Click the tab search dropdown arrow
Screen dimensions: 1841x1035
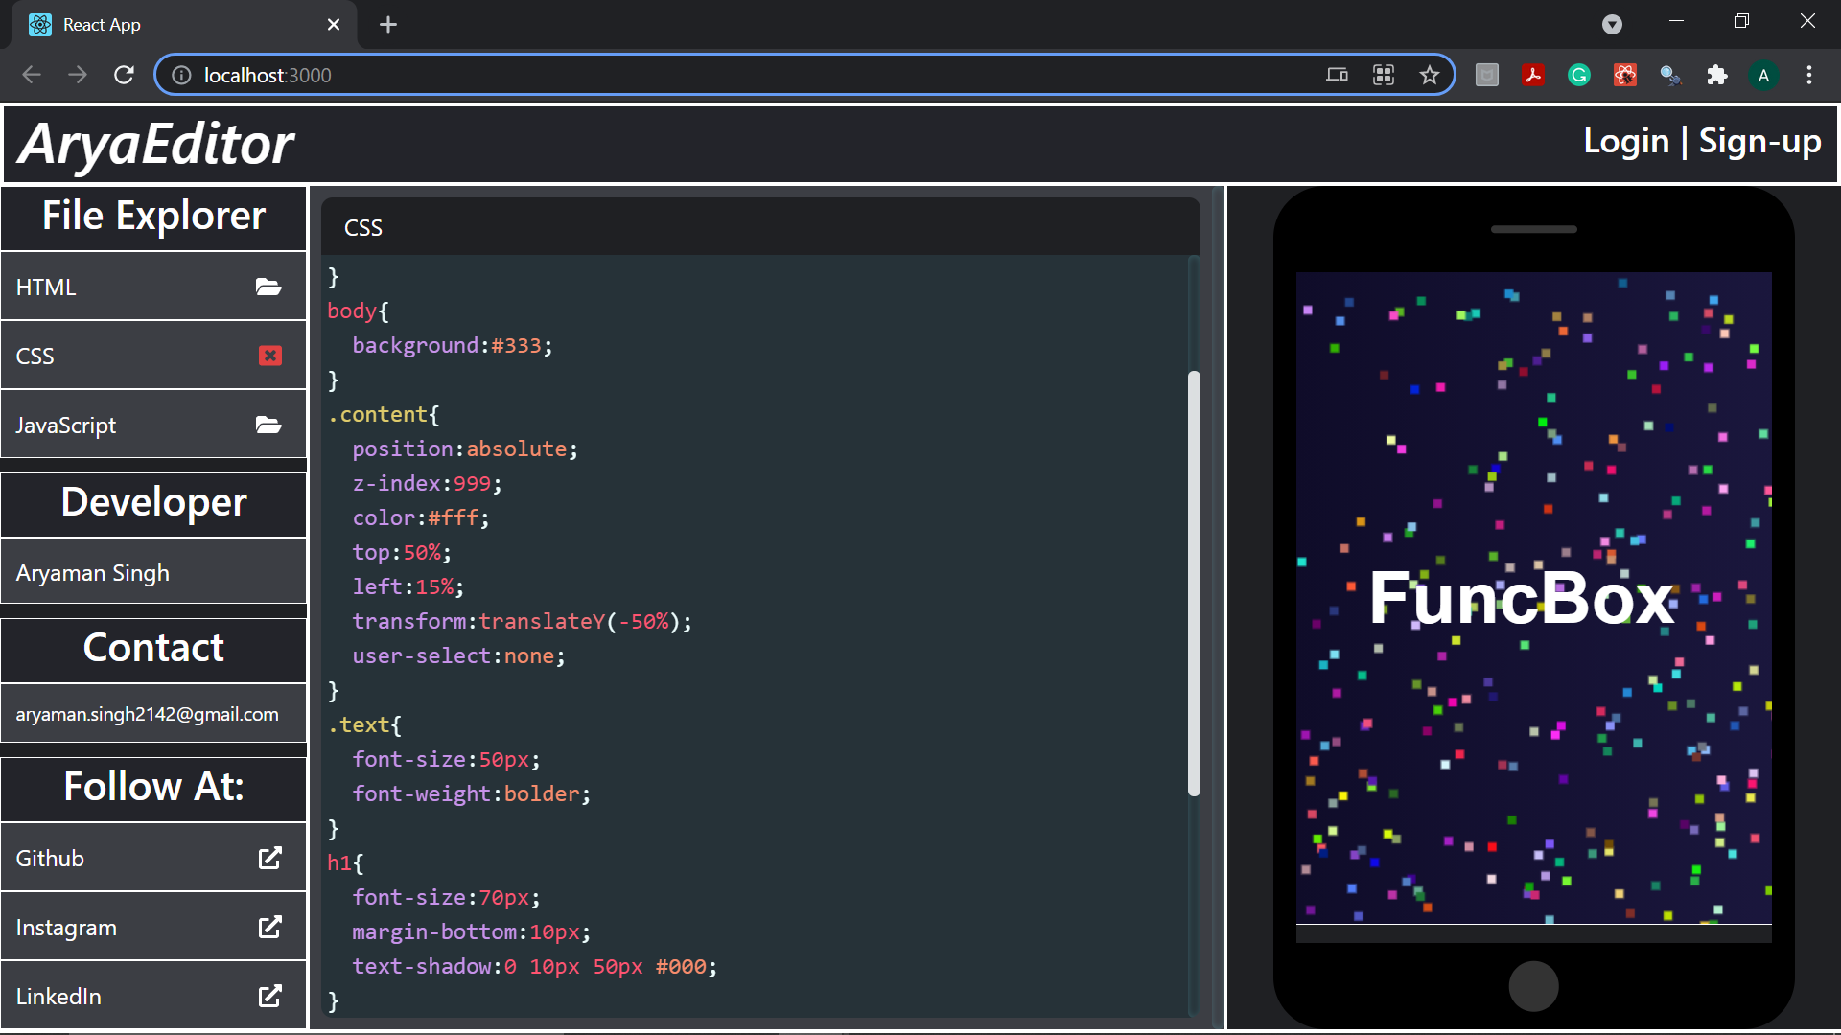(1613, 25)
